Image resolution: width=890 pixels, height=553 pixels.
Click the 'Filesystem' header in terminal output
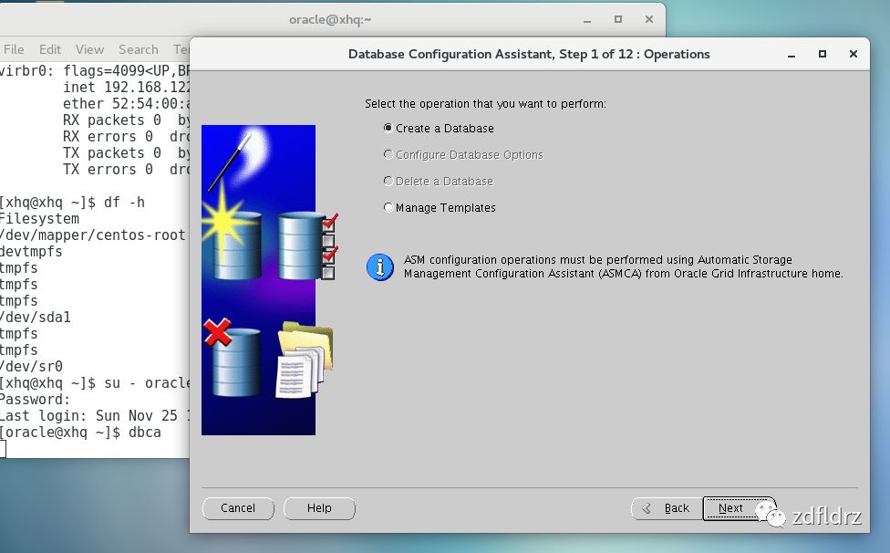(40, 219)
